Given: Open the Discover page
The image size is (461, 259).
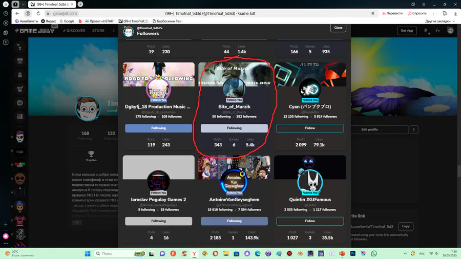Looking at the screenshot, I should 74,31.
